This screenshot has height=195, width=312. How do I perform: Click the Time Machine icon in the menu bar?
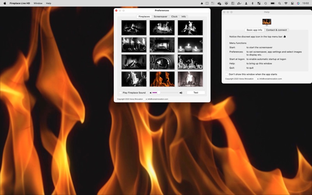pos(266,3)
